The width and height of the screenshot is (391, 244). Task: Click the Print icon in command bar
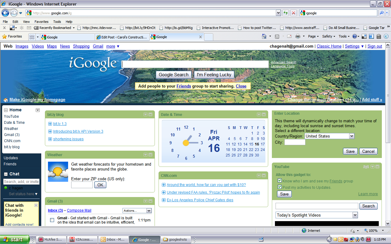tap(298, 36)
